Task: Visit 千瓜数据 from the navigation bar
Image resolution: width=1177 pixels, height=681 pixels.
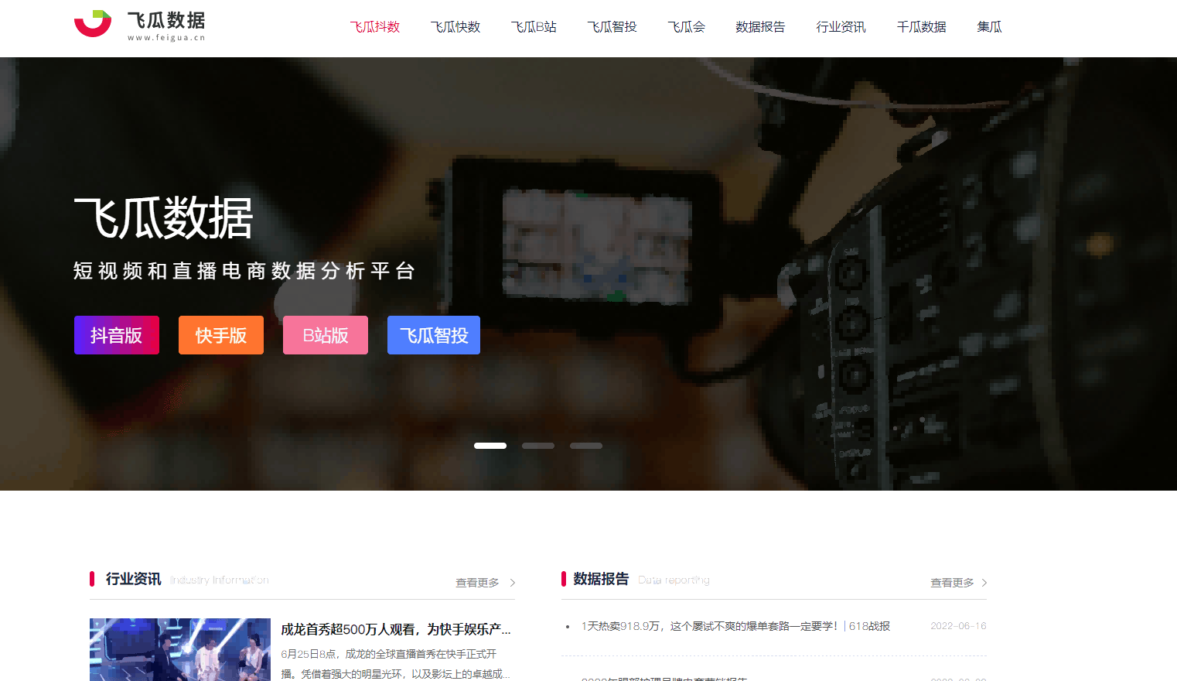Action: [x=921, y=27]
